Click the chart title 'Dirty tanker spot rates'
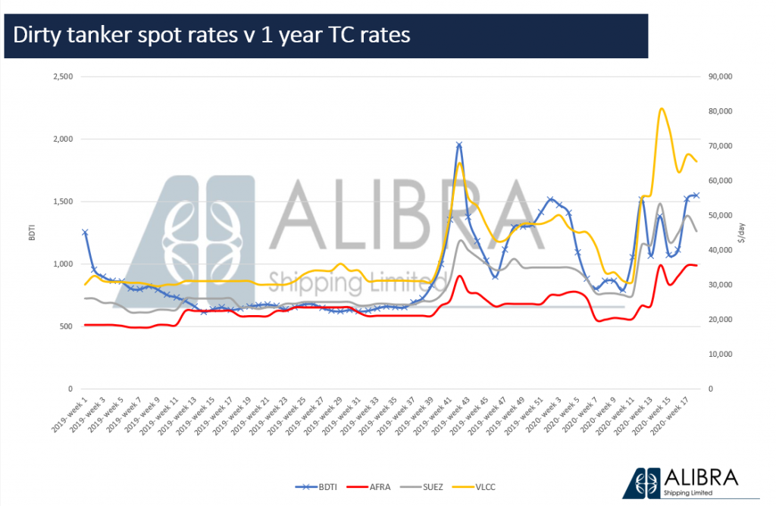 pyautogui.click(x=212, y=35)
